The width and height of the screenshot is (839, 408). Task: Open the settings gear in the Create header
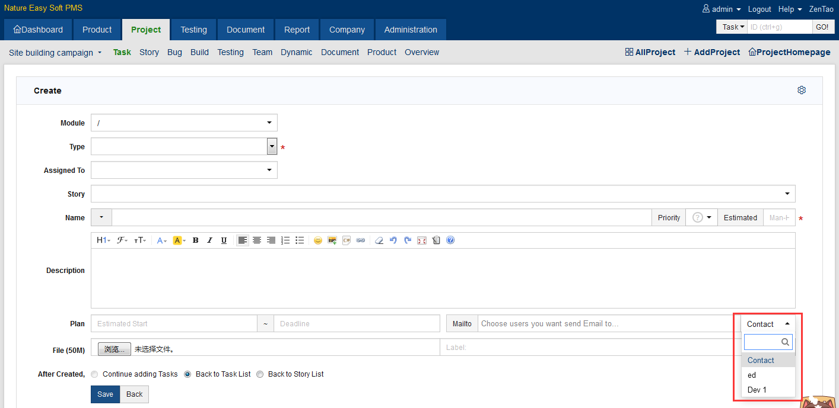coord(802,90)
